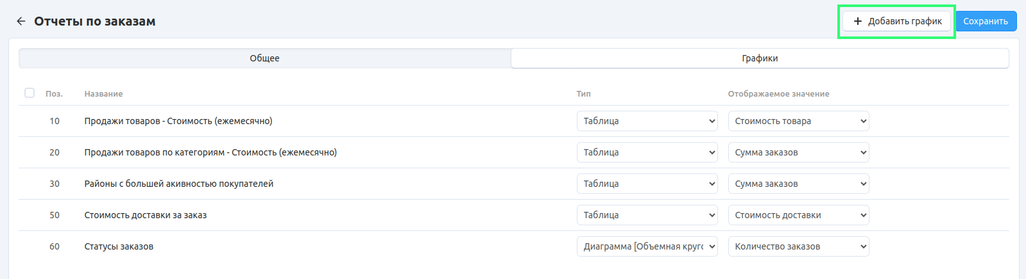The image size is (1026, 279).
Task: Open the Графики tab
Action: point(760,58)
